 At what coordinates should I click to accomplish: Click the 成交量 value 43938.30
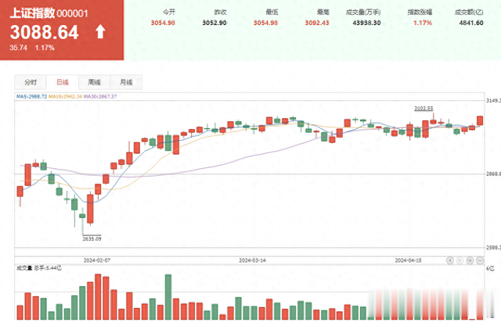366,23
